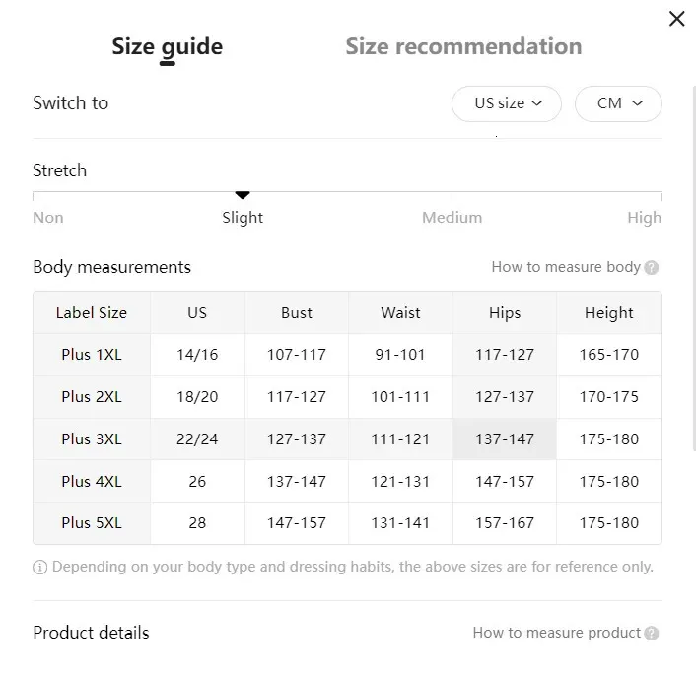696x674 pixels.
Task: Click the product measurement help question icon
Action: [652, 634]
